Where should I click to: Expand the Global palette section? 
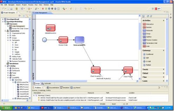[x=163, y=73]
